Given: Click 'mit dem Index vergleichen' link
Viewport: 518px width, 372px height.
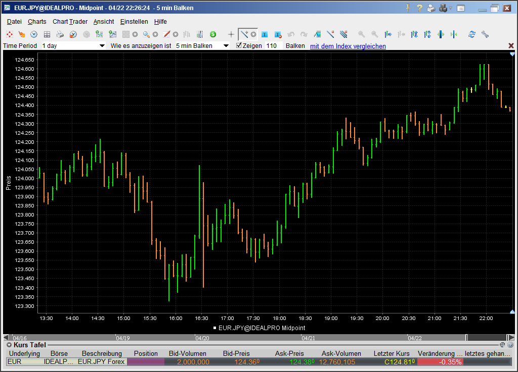Looking at the screenshot, I should tap(348, 46).
